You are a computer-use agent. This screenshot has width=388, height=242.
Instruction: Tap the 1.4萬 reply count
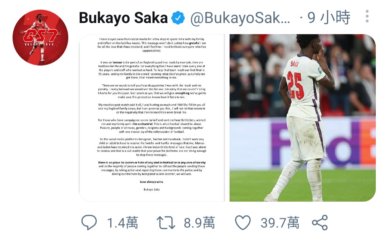pos(123,223)
